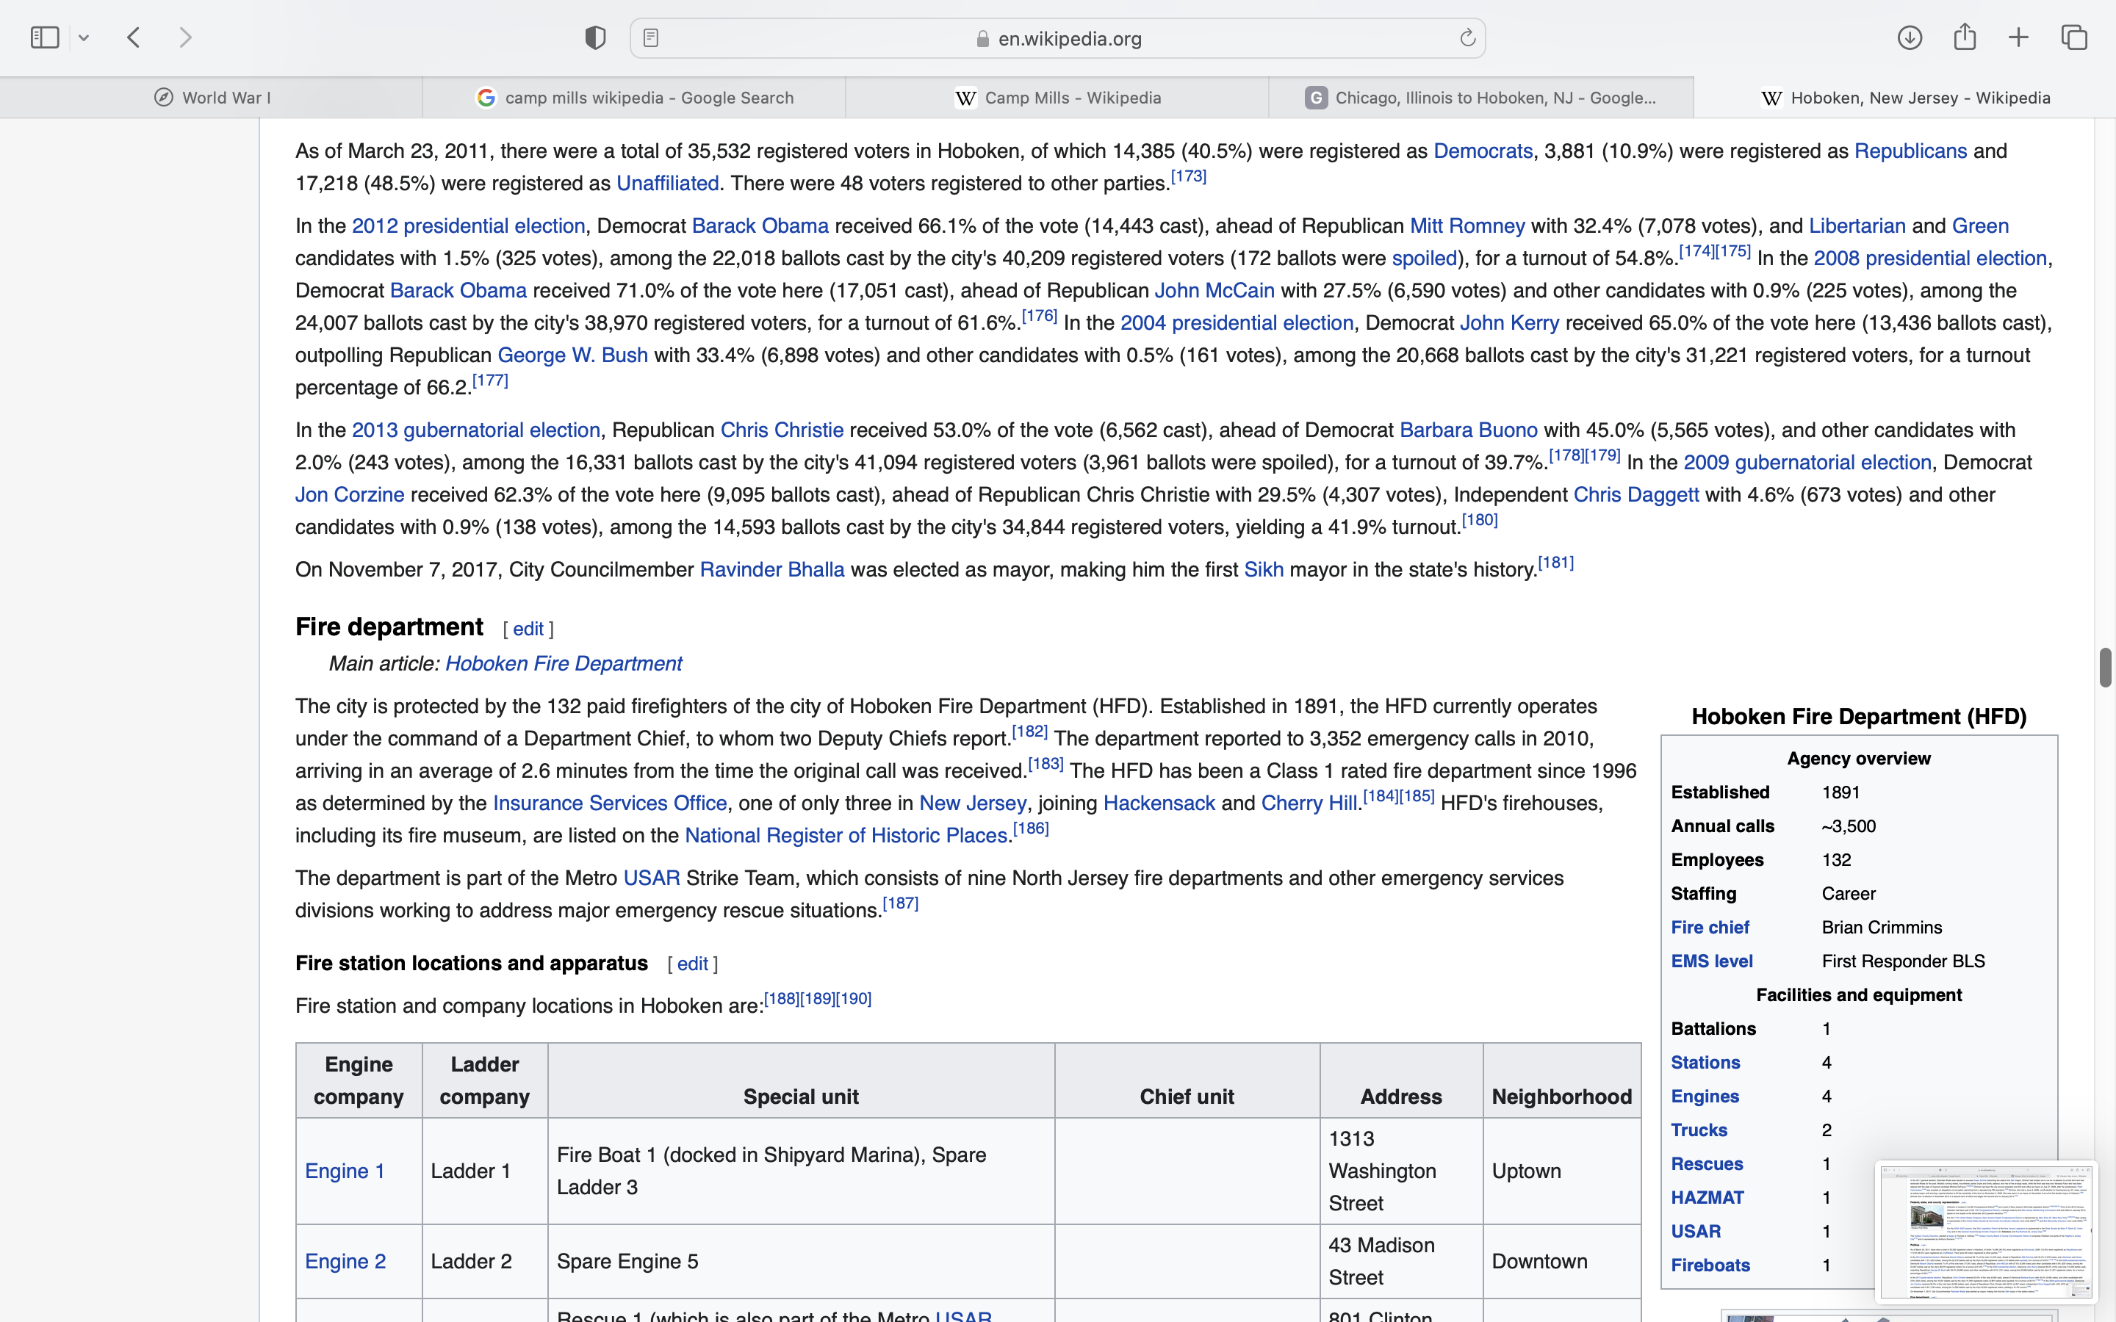Show Reader view from address bar icon

tap(650, 37)
